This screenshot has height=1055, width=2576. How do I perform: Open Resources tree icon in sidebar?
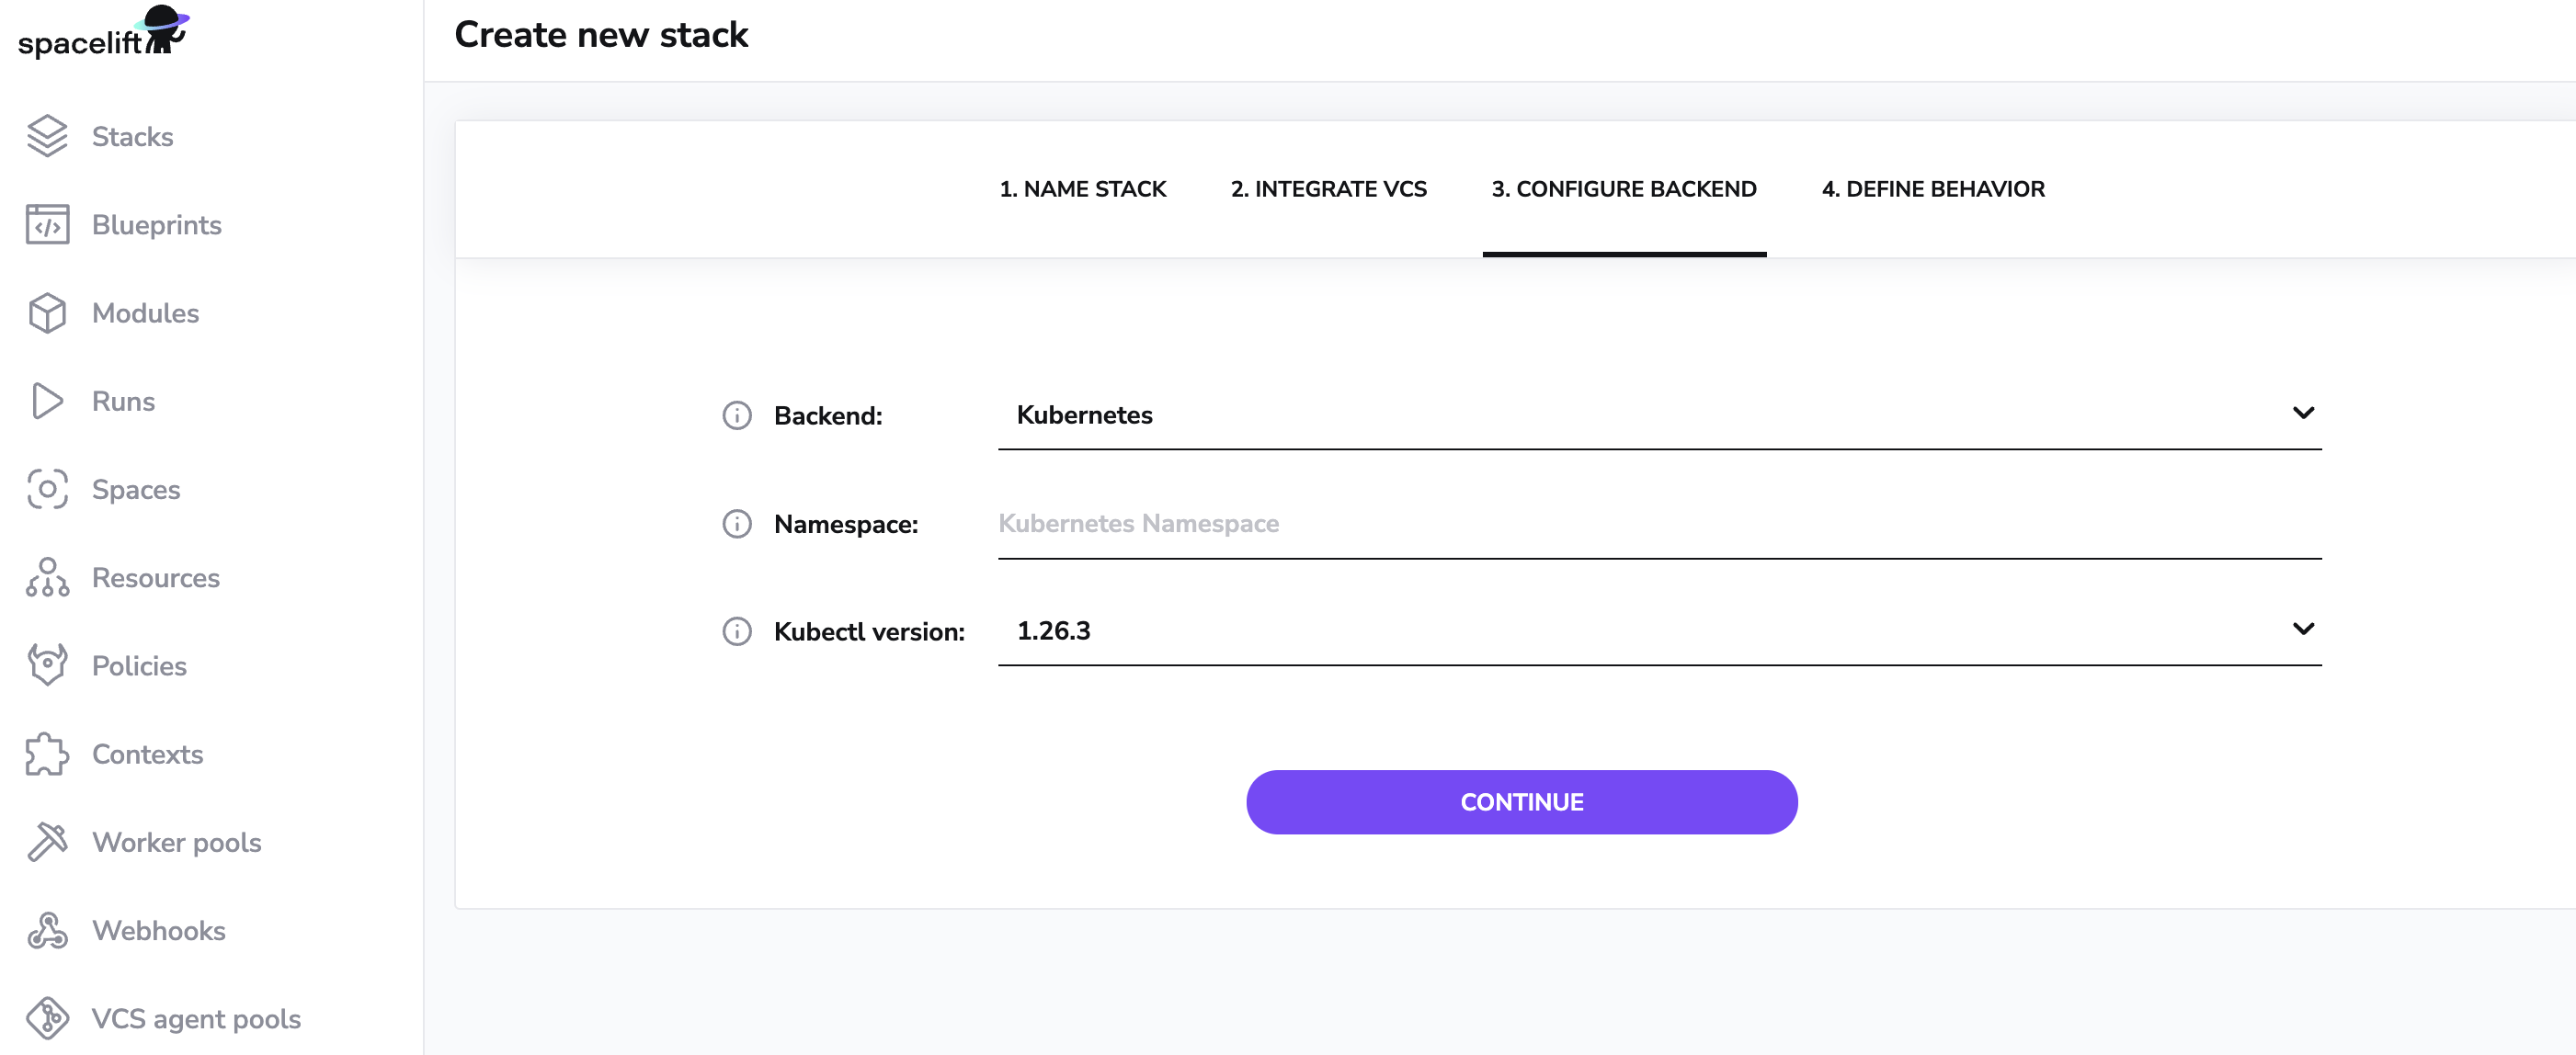pyautogui.click(x=47, y=578)
